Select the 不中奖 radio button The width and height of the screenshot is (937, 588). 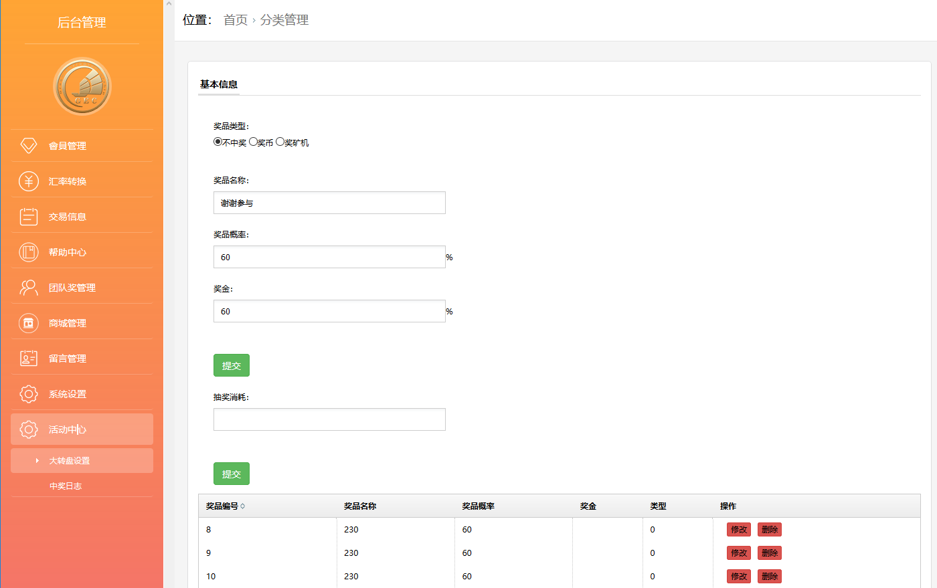pos(218,142)
